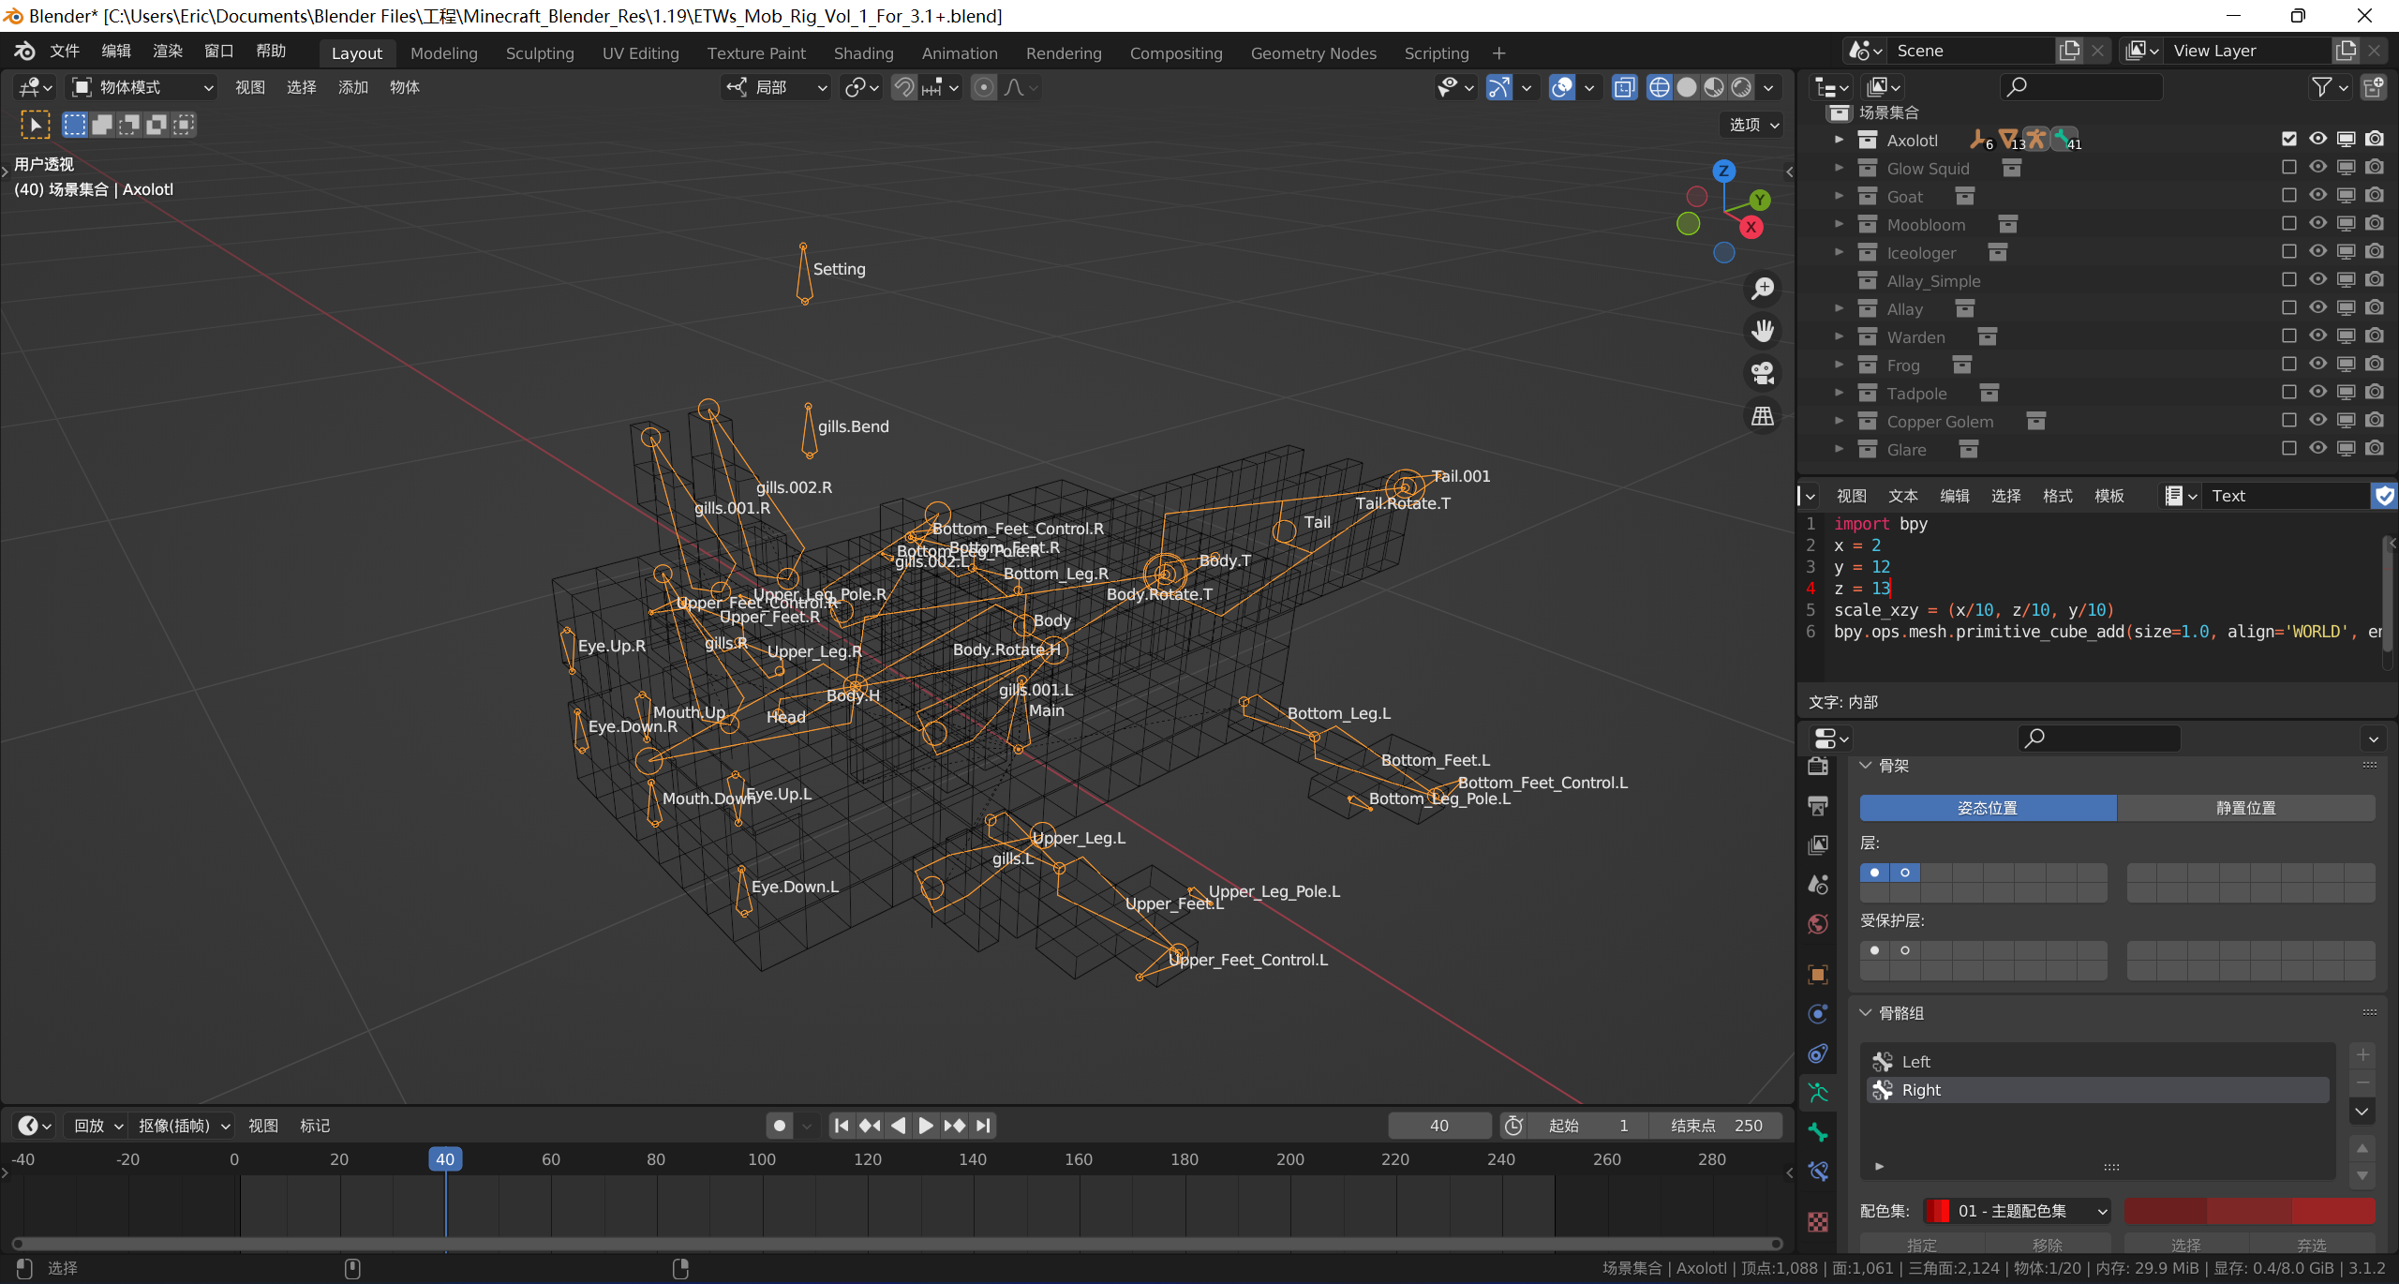Hide Glow Squid collection in viewport

click(2317, 168)
